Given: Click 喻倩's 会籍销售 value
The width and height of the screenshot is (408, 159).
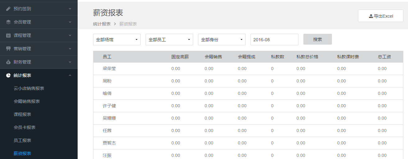Looking at the screenshot, I should [209, 93].
